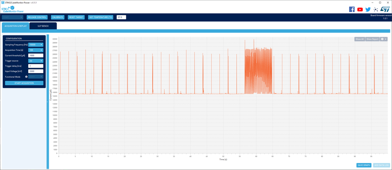Collapse the left configuration panel handle
Image resolution: width=392 pixels, height=170 pixels.
(x=47, y=102)
